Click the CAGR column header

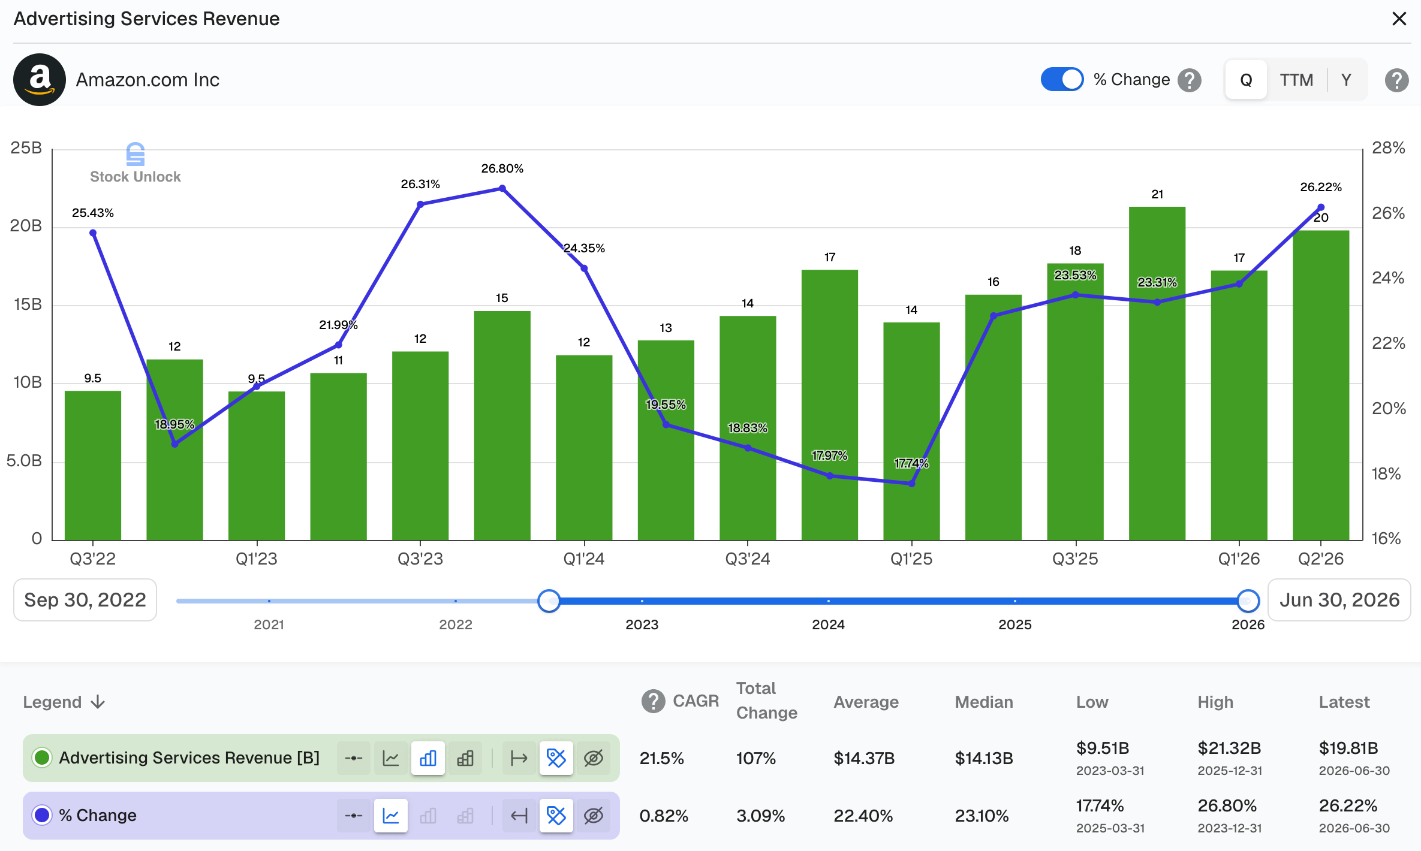pyautogui.click(x=696, y=701)
